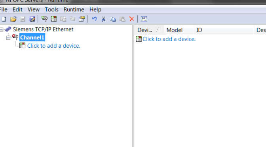Click the red Delete X icon

(x=132, y=19)
